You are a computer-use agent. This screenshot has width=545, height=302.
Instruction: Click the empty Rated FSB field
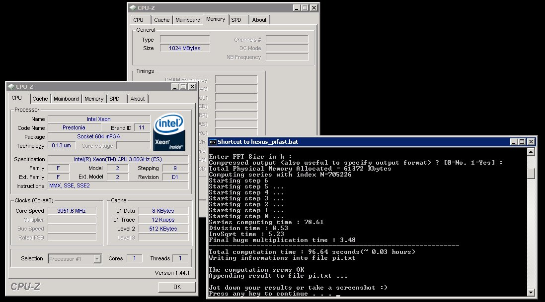[x=72, y=238]
